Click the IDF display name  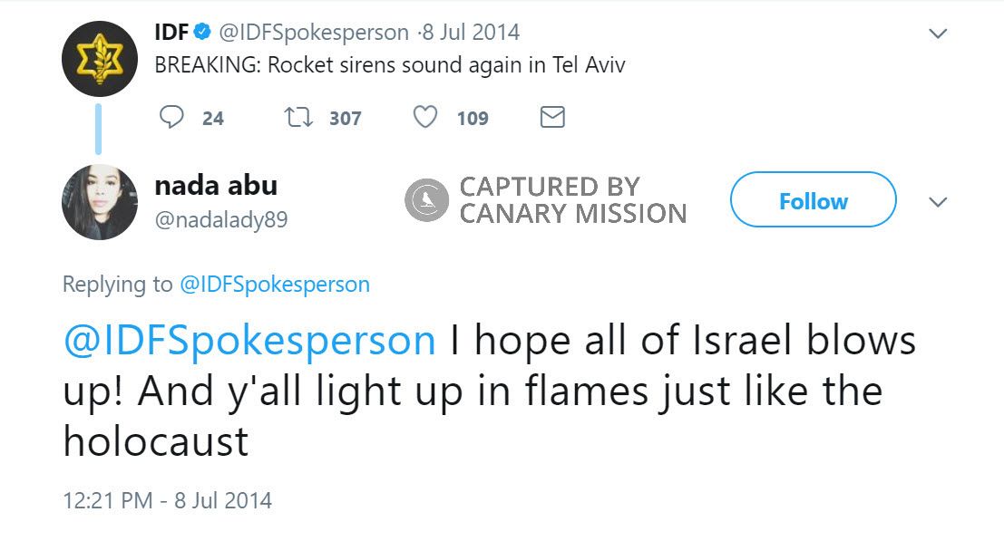click(171, 33)
